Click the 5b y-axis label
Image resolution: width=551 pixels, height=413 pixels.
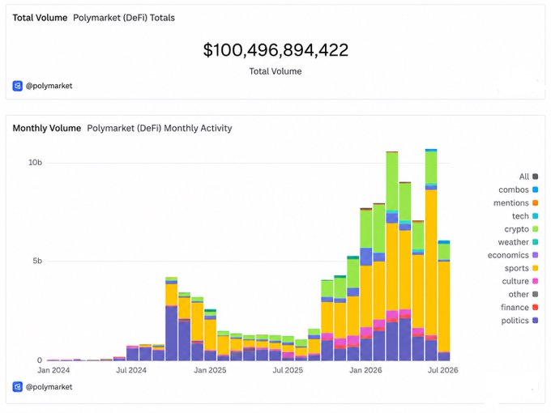(37, 261)
